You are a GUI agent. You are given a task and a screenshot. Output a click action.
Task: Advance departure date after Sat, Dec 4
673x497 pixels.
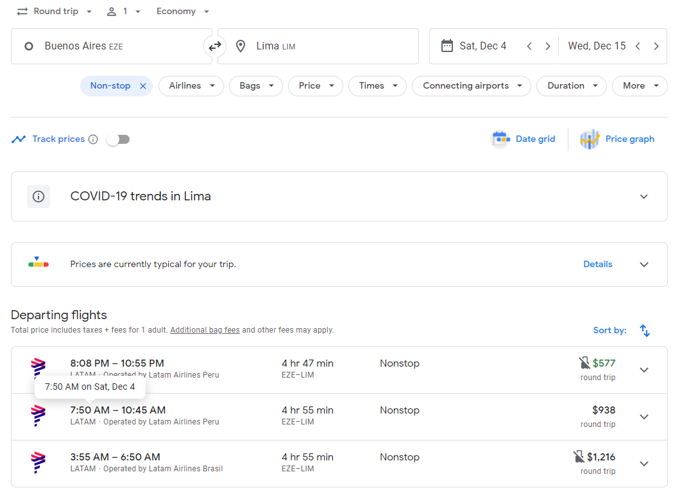tap(548, 46)
